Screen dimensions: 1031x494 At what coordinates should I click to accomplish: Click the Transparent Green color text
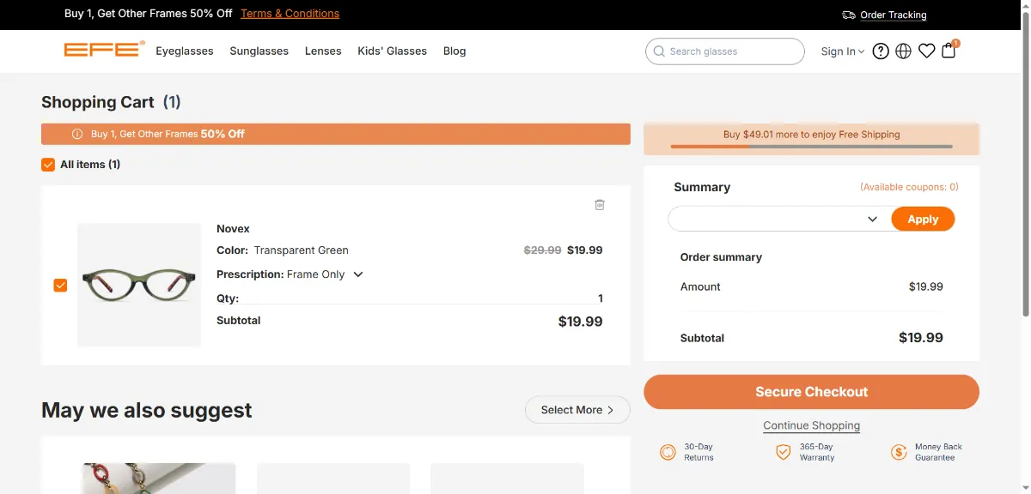pyautogui.click(x=302, y=250)
